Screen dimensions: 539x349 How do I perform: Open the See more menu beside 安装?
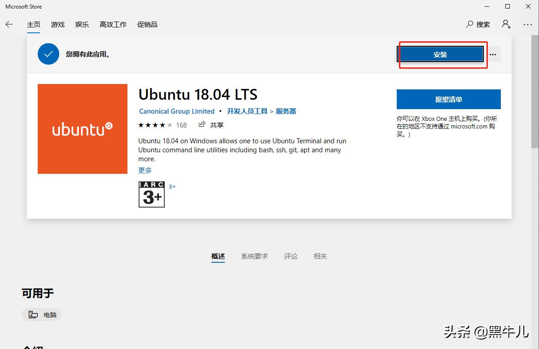click(x=492, y=54)
